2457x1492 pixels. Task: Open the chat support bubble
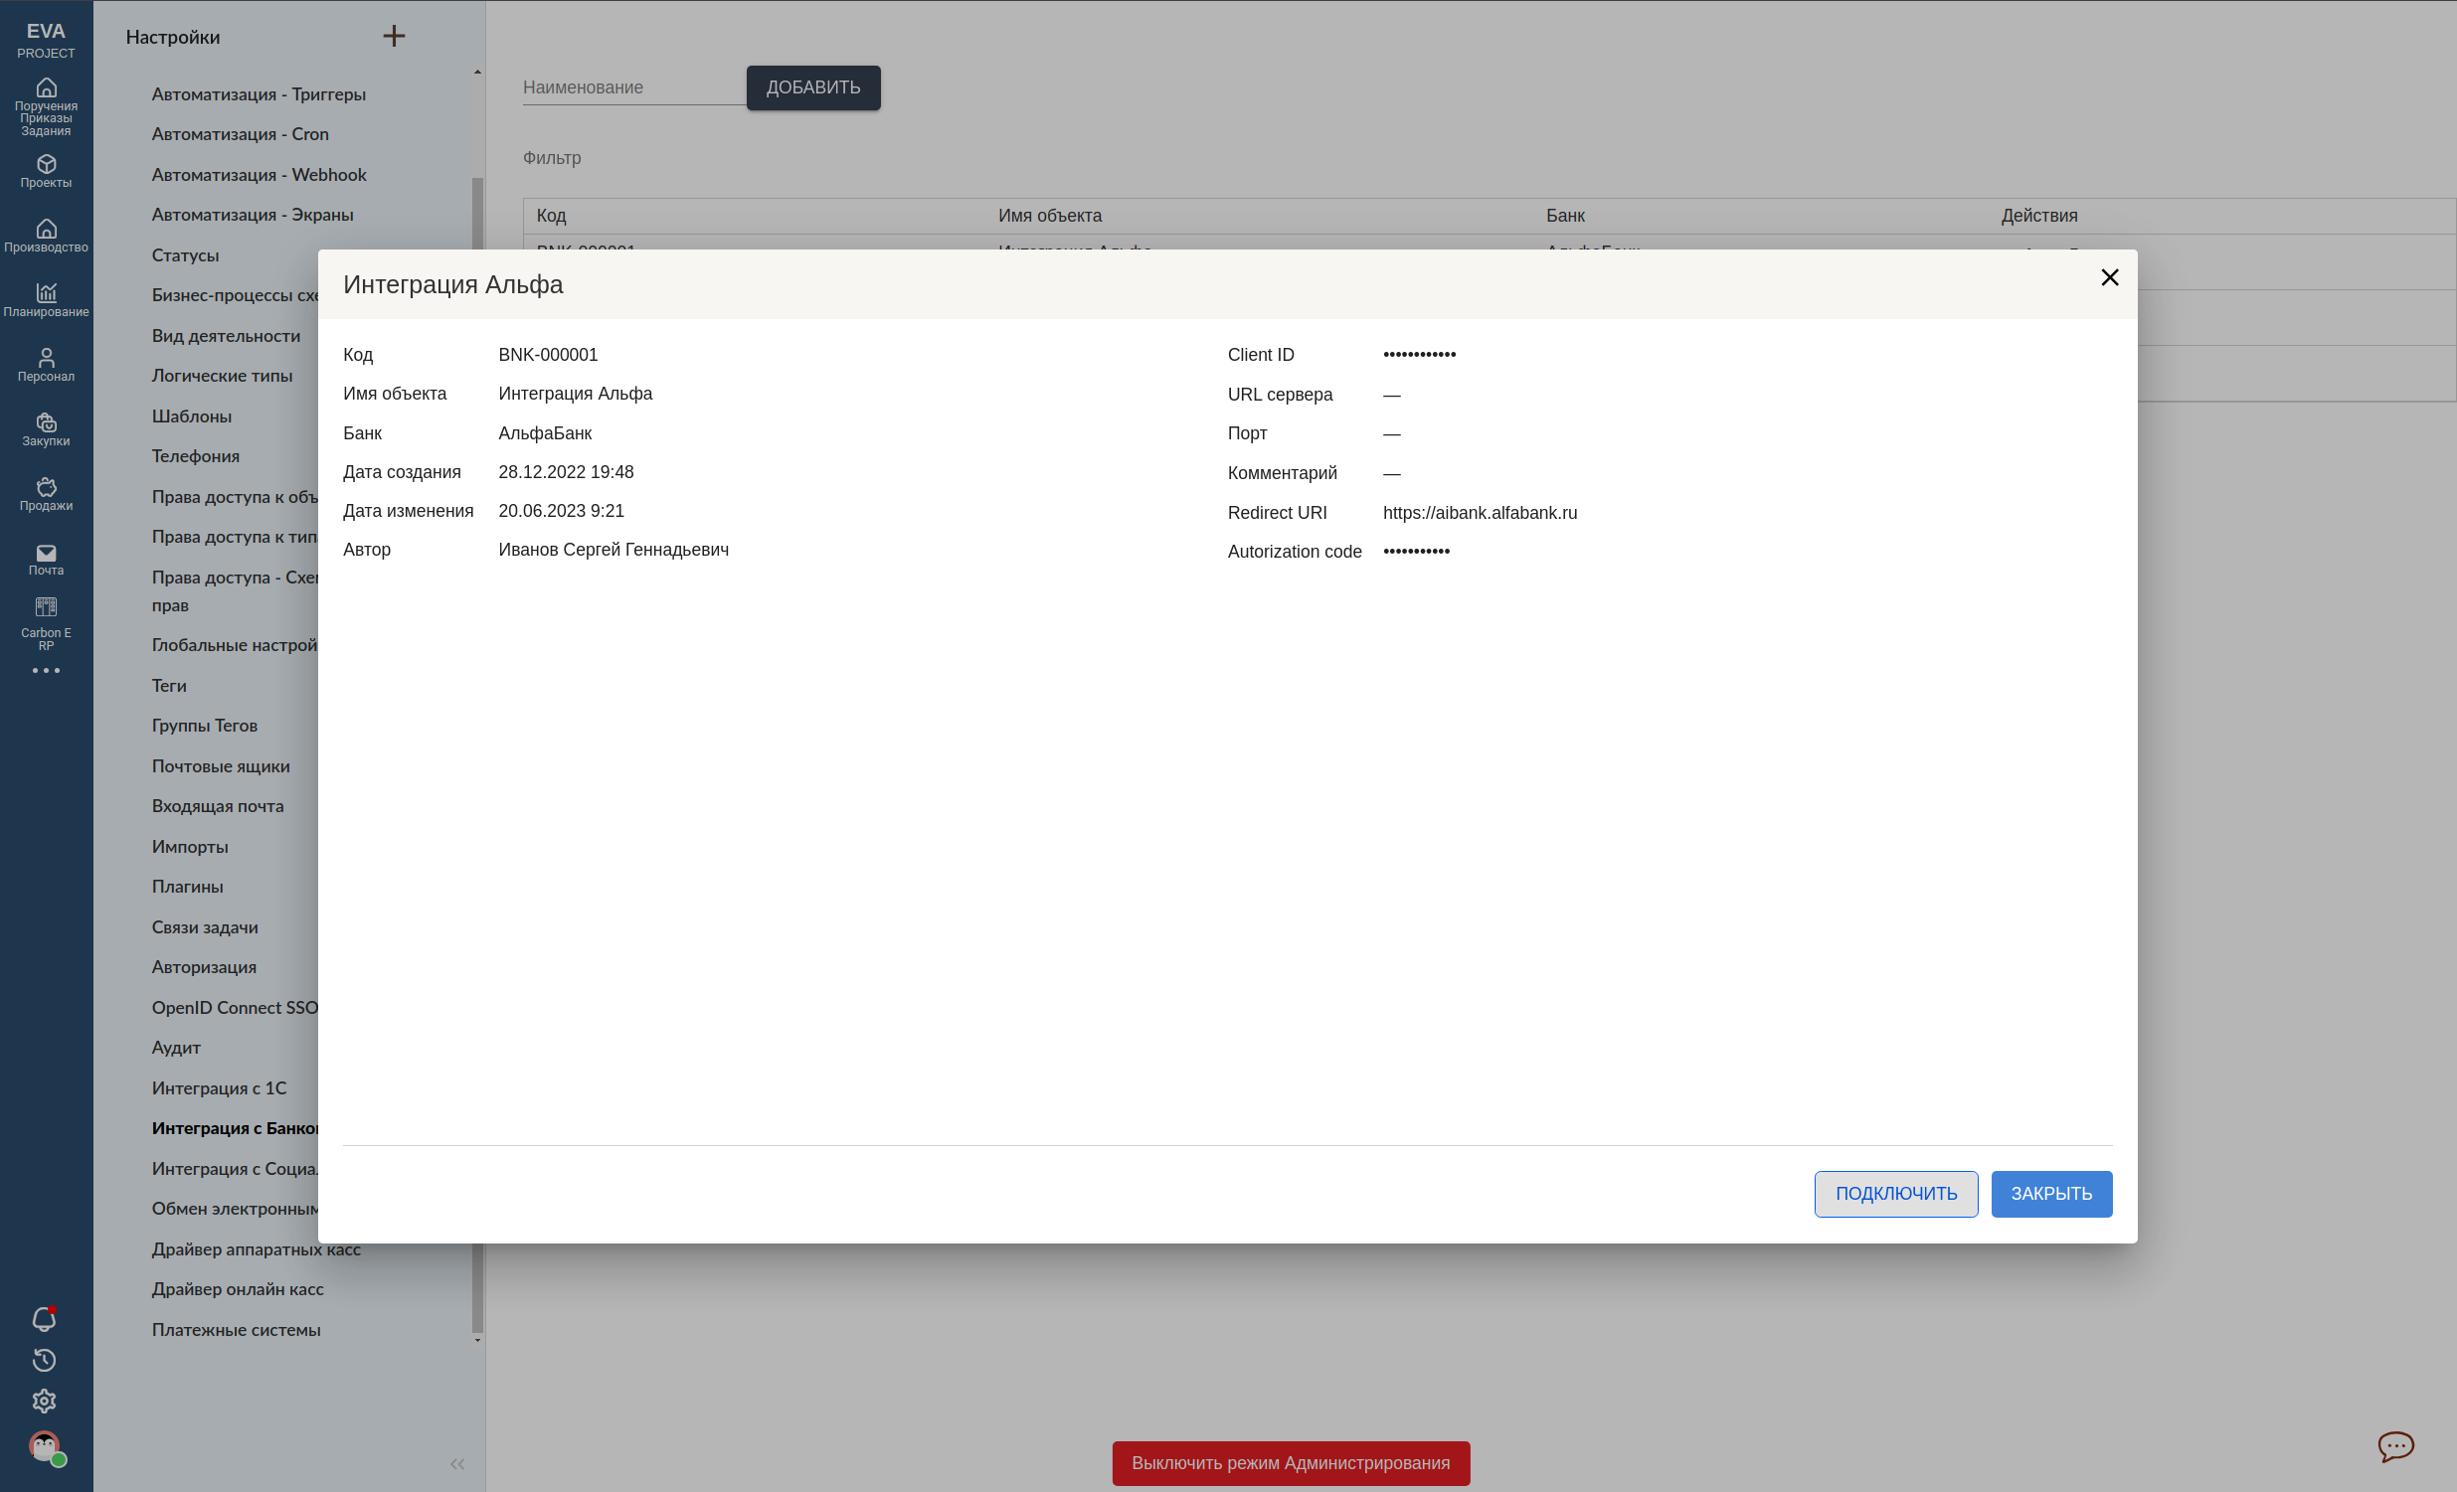point(2396,1446)
